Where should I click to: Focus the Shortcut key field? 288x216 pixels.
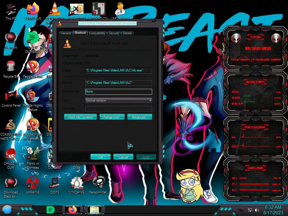[x=119, y=92]
